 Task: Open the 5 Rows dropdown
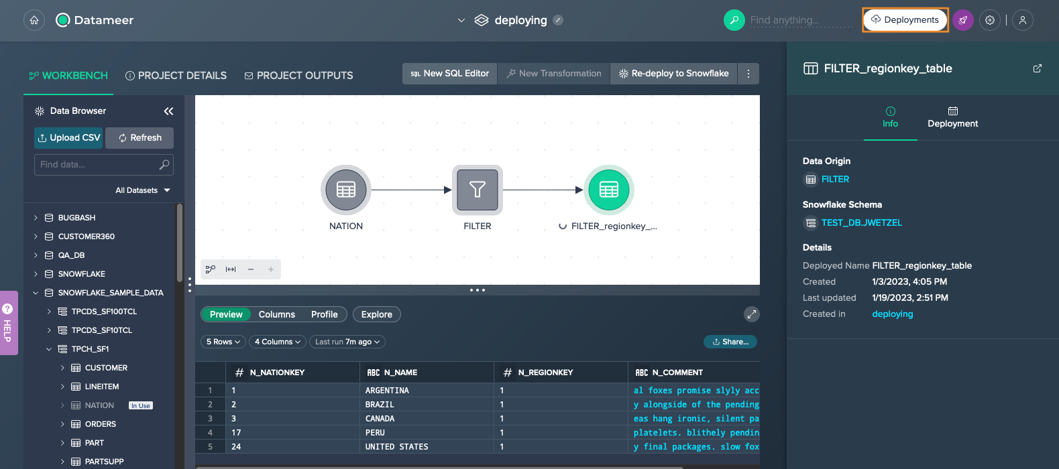tap(223, 342)
